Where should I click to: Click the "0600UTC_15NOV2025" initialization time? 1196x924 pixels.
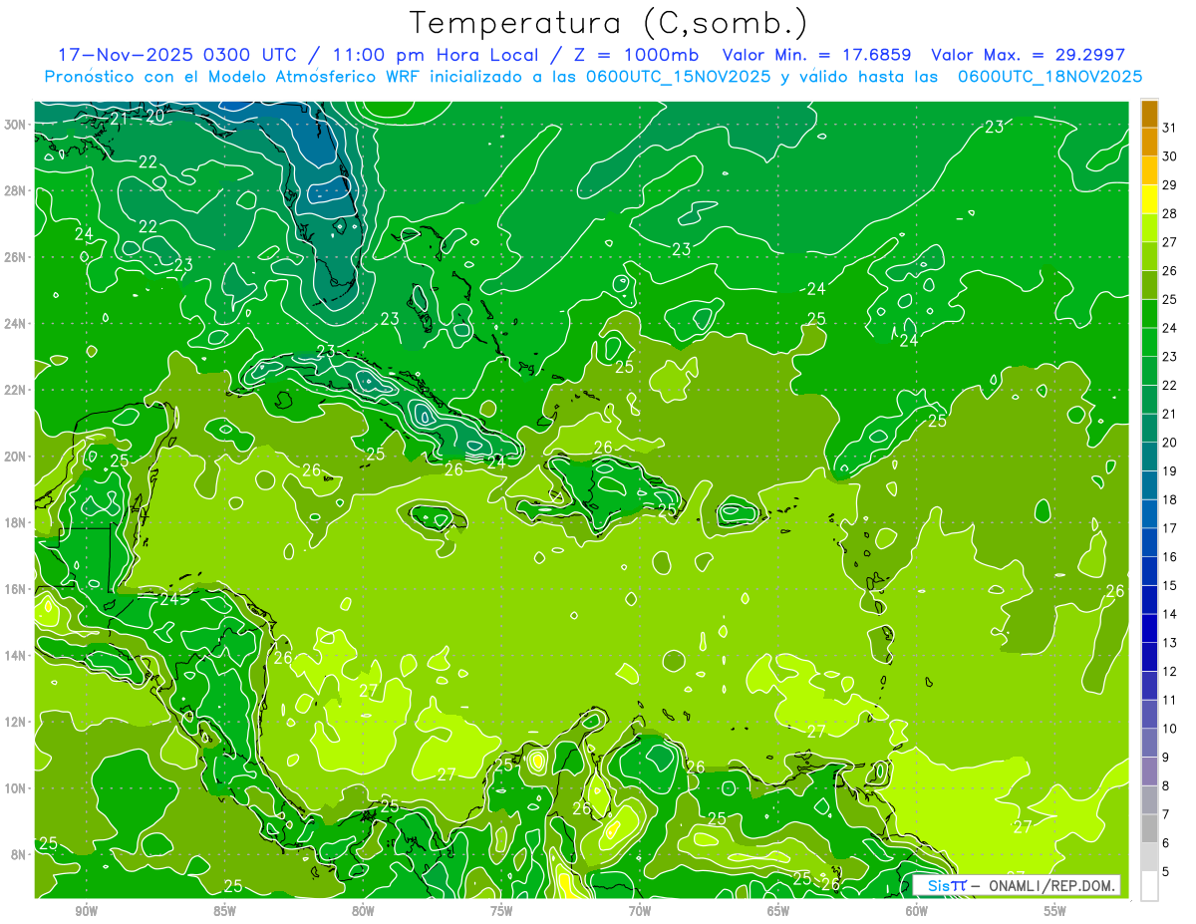[679, 77]
